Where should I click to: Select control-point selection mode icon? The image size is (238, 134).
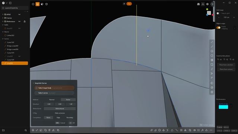coord(33,4)
